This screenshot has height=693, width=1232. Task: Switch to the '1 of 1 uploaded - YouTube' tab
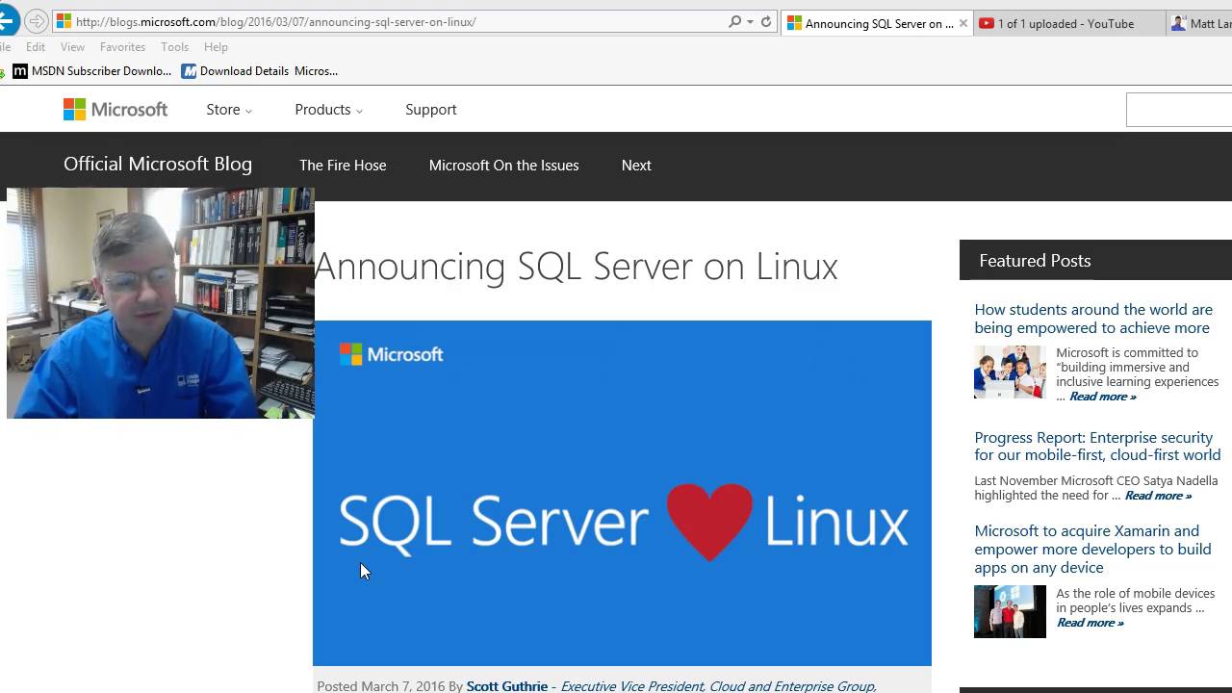tap(1068, 24)
